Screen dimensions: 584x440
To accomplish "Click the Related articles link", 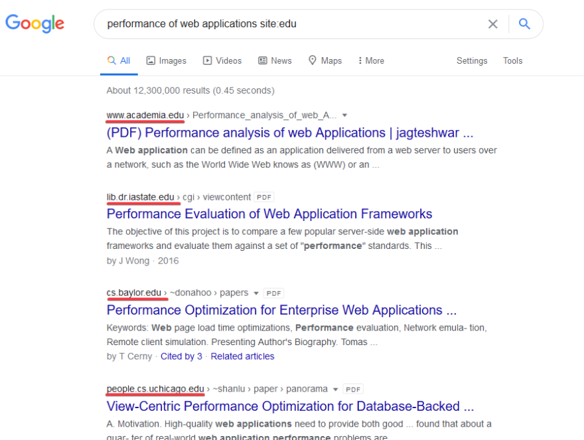I will (x=242, y=356).
